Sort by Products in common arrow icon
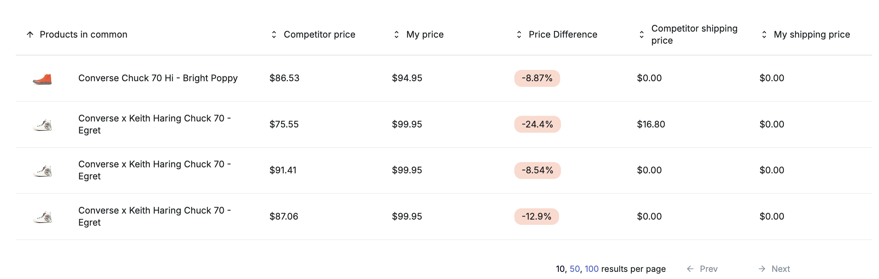Image resolution: width=879 pixels, height=279 pixels. (x=30, y=35)
